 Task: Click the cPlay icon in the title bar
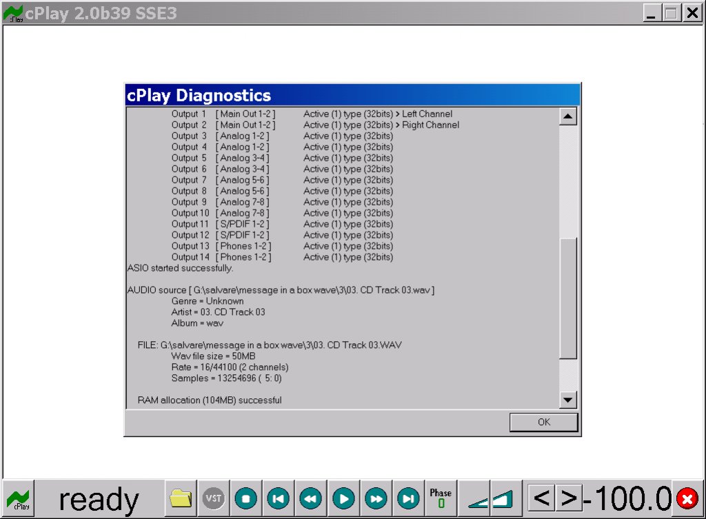point(13,14)
